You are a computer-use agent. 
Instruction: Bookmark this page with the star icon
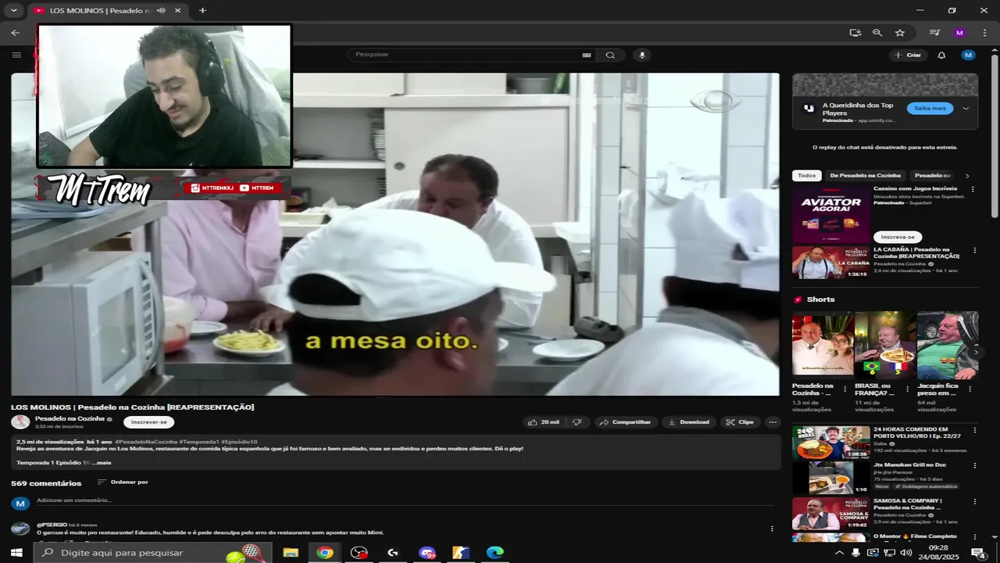coord(900,32)
